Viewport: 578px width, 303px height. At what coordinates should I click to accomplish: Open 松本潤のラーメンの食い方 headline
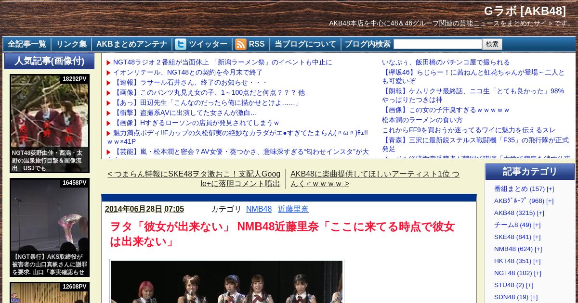(x=422, y=120)
